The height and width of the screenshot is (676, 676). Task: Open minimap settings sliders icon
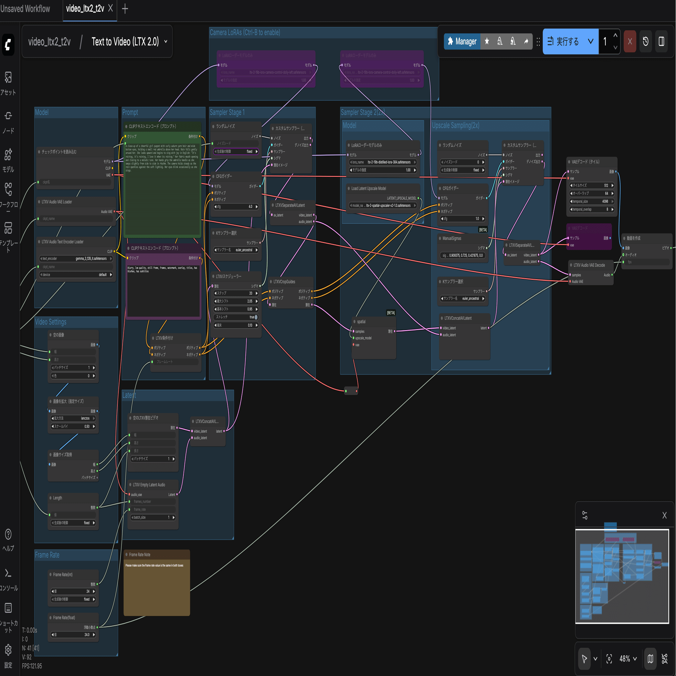(x=585, y=515)
